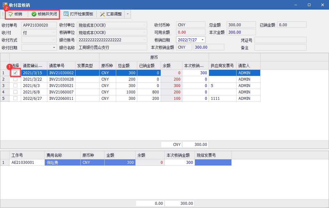Check the box for INV21030028 row
Screen dimensions: 329x208
15,79
